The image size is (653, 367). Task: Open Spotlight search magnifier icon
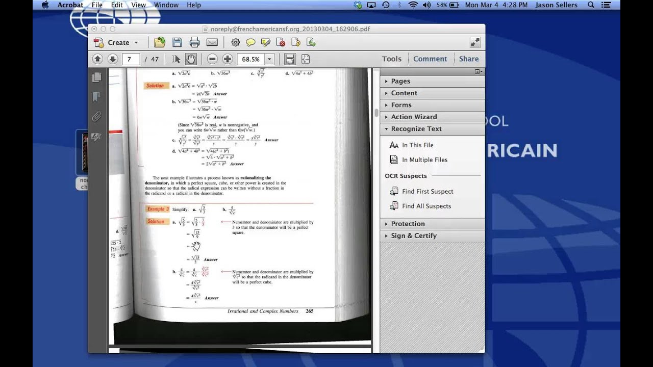click(x=591, y=5)
